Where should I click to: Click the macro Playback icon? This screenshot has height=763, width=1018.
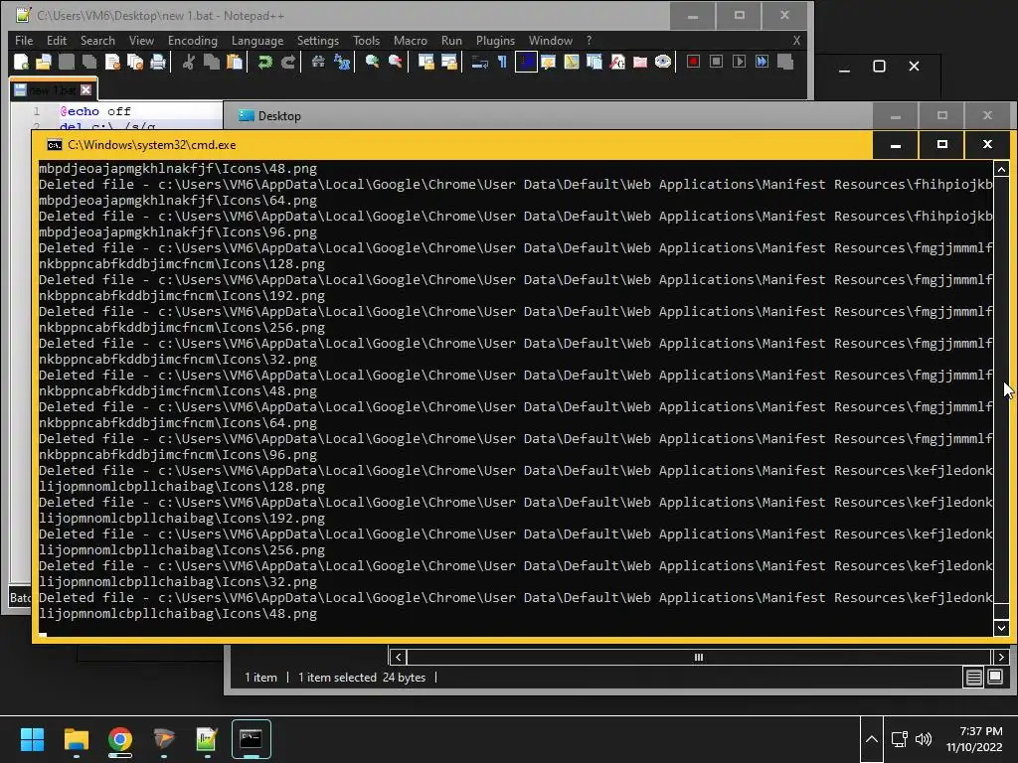click(x=739, y=62)
